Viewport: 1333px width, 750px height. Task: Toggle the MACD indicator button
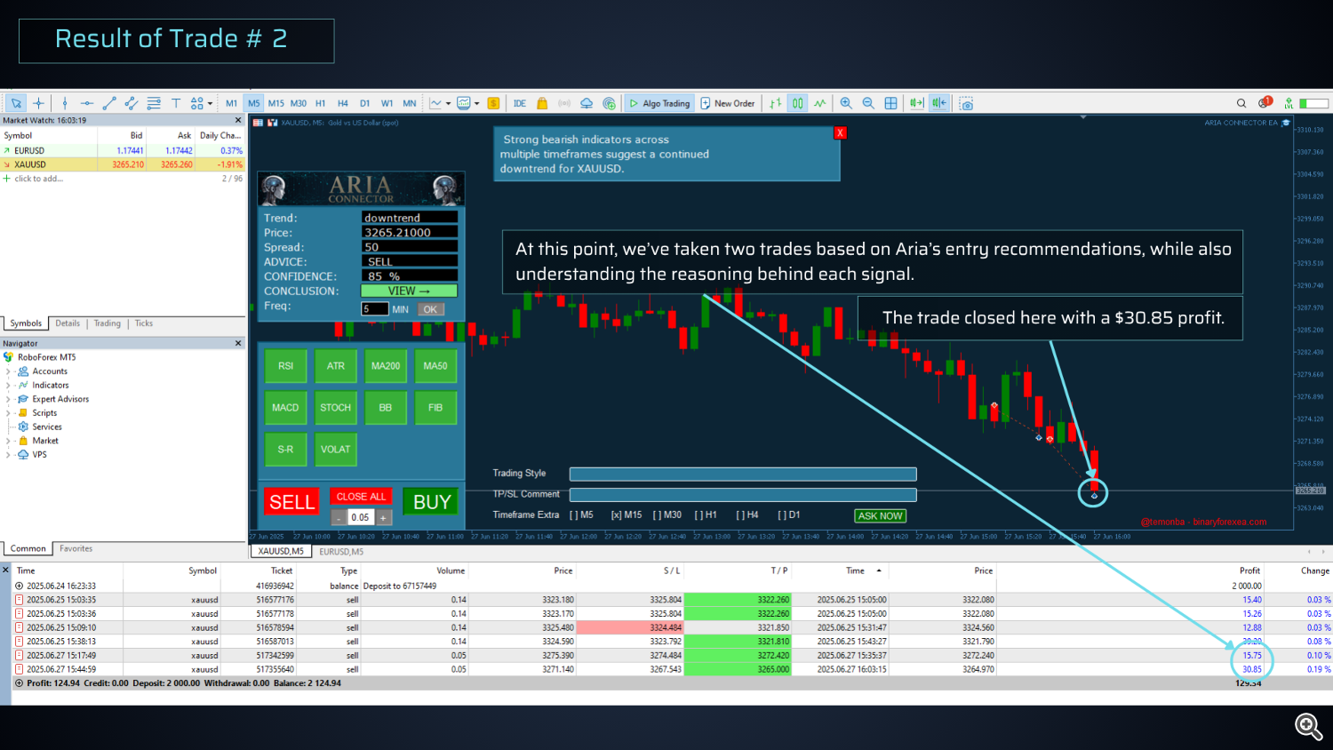(x=285, y=408)
